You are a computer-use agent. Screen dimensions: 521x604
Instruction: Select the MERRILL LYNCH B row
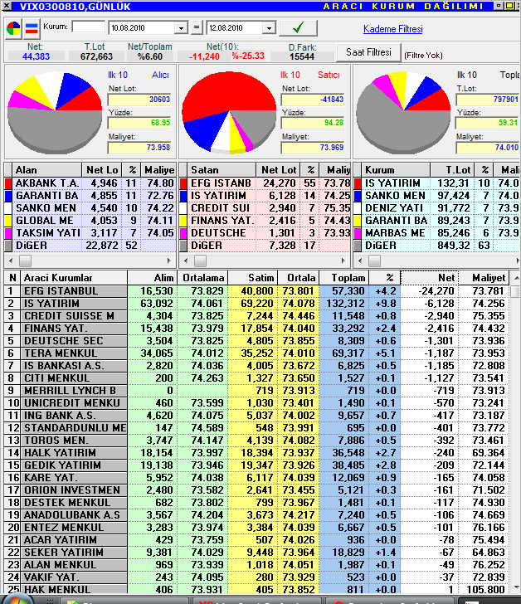(x=257, y=391)
